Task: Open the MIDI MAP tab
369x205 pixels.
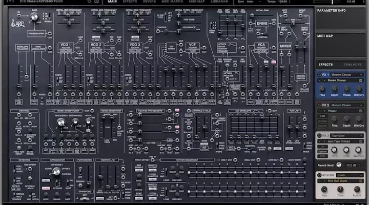Action: pyautogui.click(x=197, y=2)
